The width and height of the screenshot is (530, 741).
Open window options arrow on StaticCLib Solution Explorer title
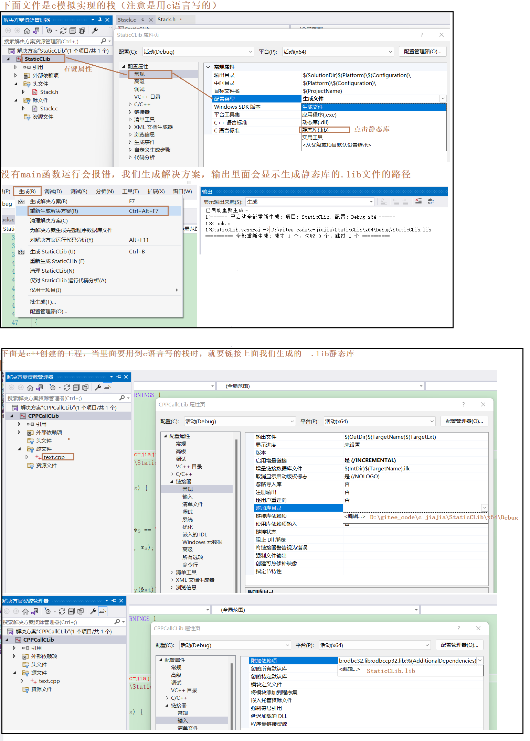93,20
